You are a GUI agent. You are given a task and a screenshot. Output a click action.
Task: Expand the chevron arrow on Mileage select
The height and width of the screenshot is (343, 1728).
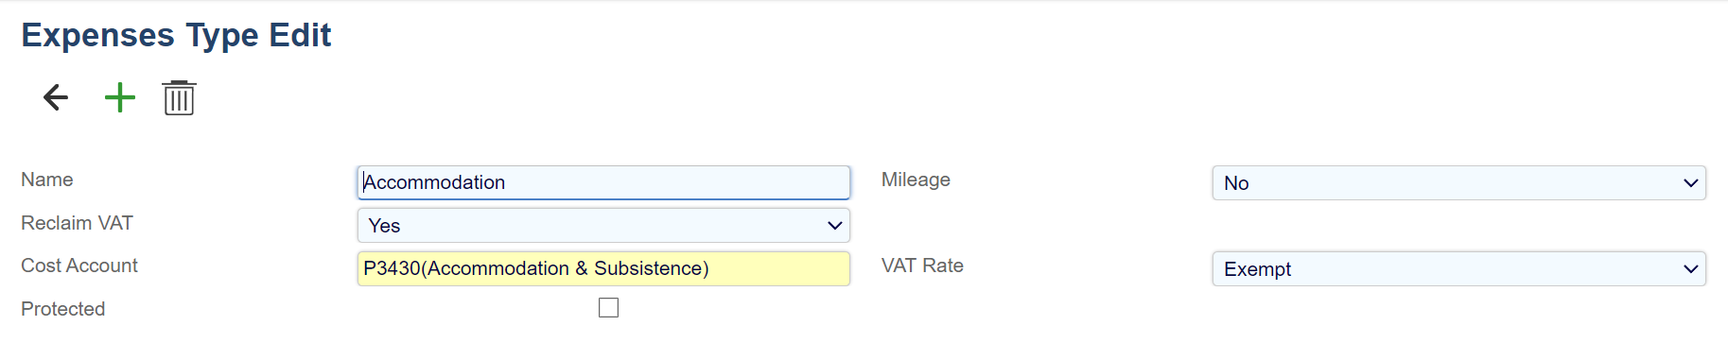[x=1691, y=183]
